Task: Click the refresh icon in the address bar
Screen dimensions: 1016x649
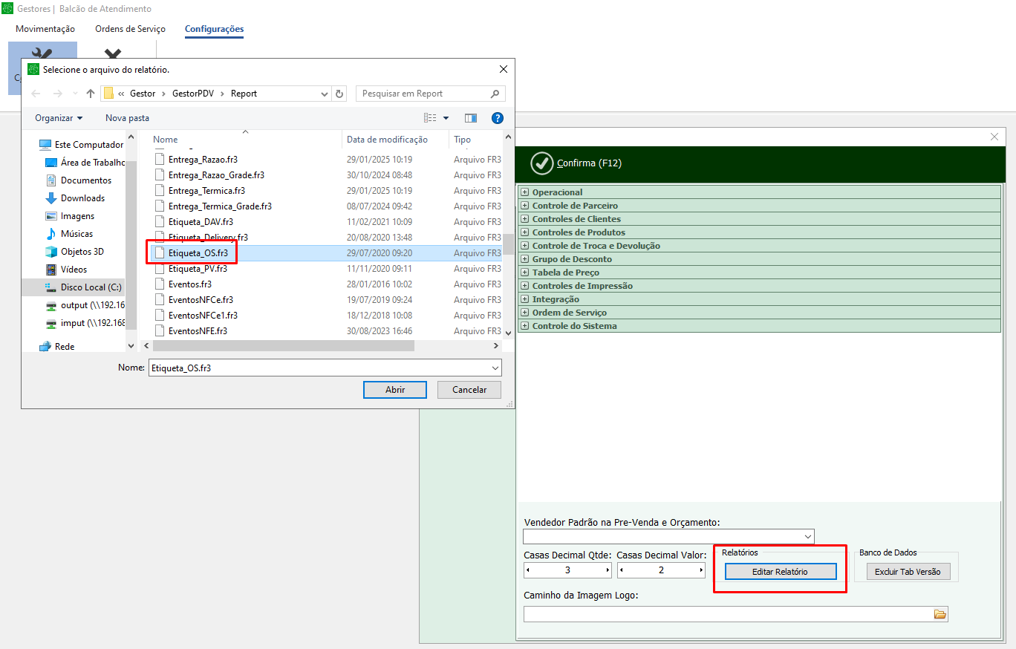Action: point(340,94)
